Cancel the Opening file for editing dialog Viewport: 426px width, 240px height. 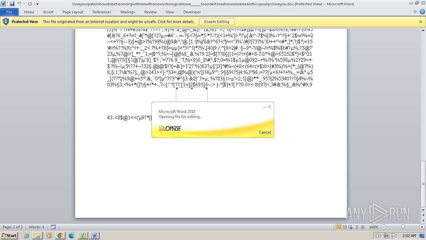265,132
